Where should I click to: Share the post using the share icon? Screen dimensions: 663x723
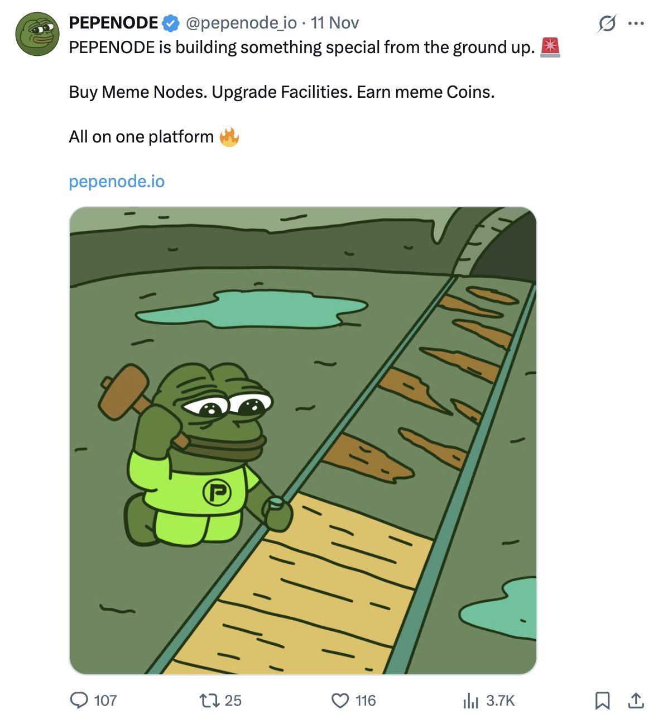click(x=636, y=699)
